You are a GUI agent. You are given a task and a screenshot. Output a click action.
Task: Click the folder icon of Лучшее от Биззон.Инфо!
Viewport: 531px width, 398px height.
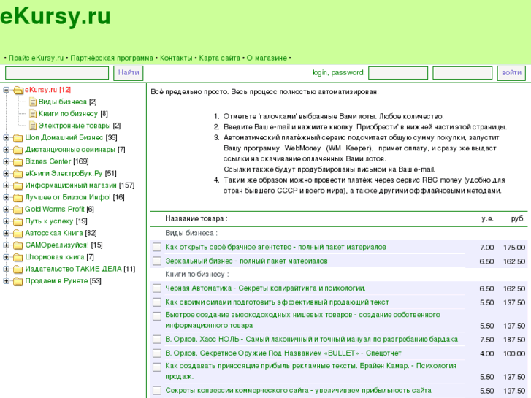click(18, 197)
